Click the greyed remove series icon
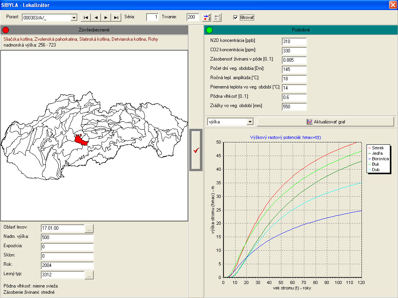The height and width of the screenshot is (298, 398). click(x=217, y=17)
